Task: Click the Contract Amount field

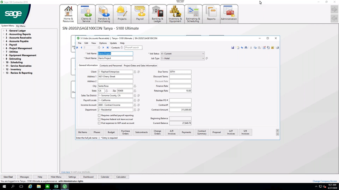Action: (180, 110)
